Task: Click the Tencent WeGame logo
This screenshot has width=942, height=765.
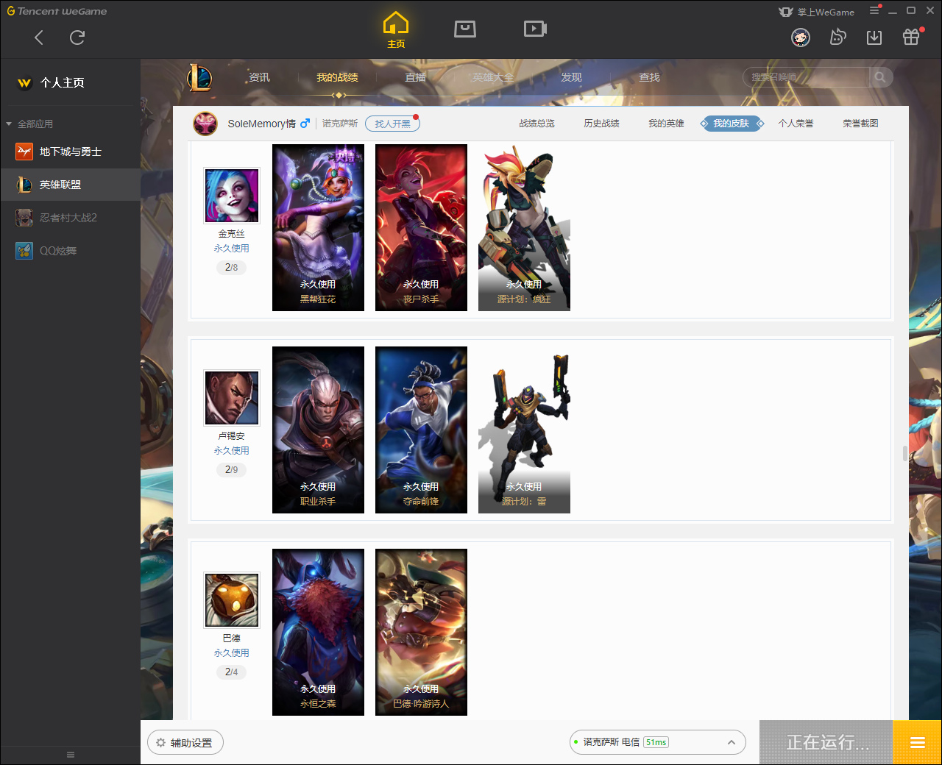Action: [57, 11]
